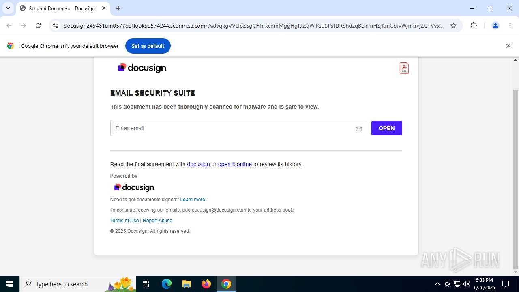519x292 pixels.
Task: Launch Firefox from taskbar
Action: pos(206,284)
